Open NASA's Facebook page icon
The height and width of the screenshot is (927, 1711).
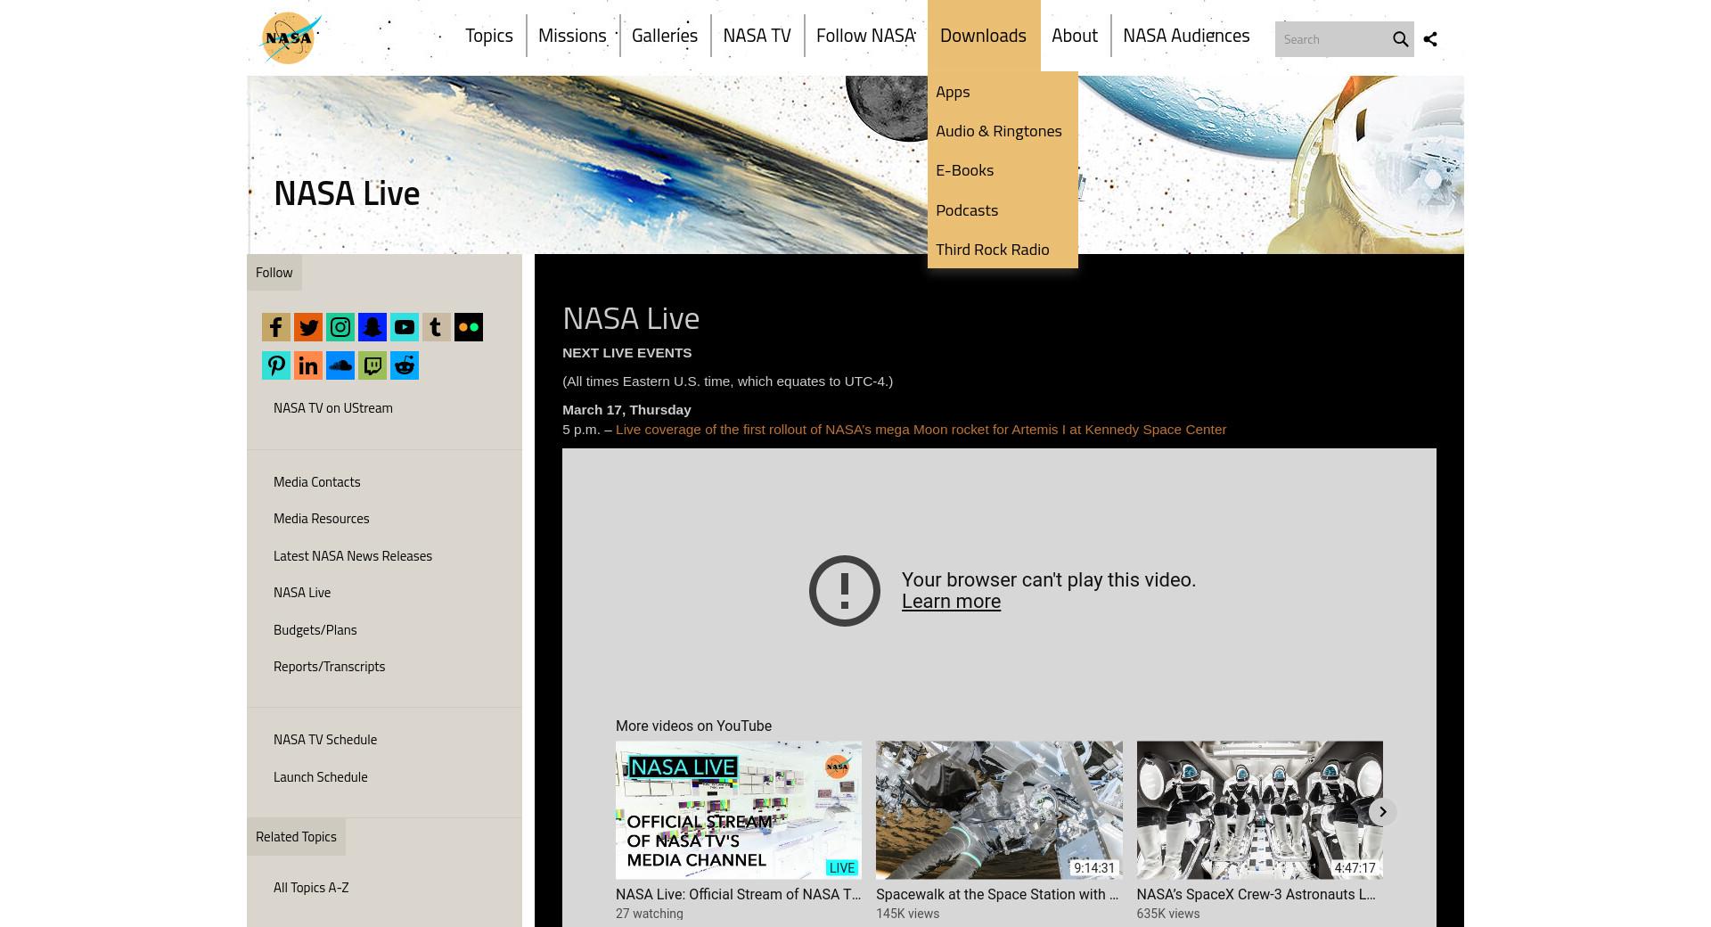click(x=276, y=327)
